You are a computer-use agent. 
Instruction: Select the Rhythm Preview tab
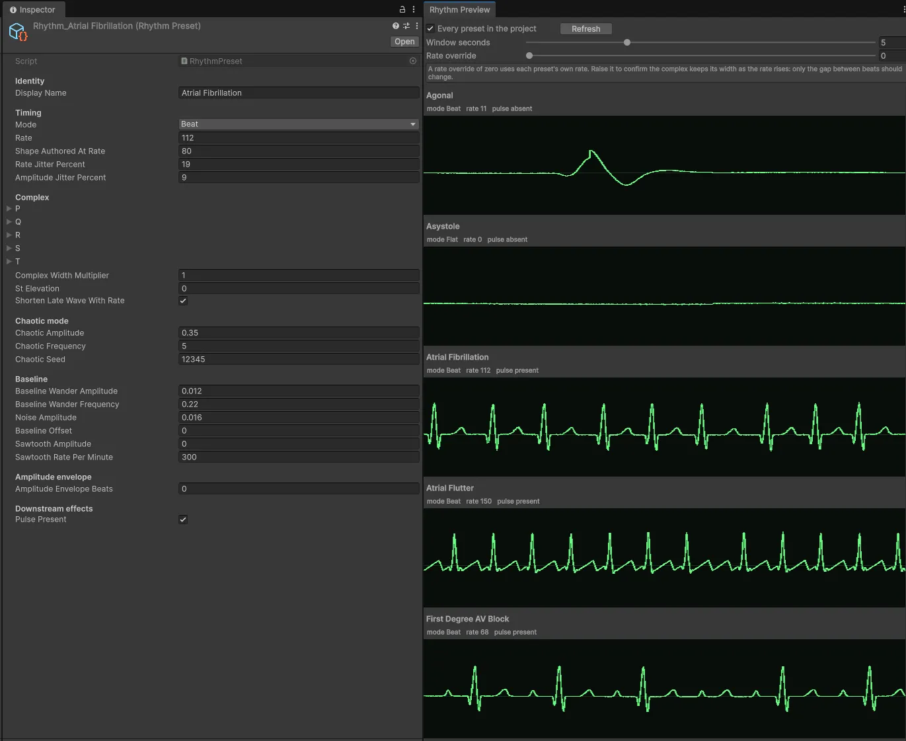pos(459,9)
